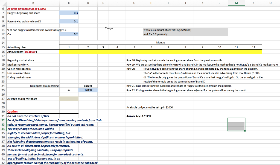The image size is (280, 165).
Task: Click 'Beginning market share' row label
Action: (x=21, y=60)
